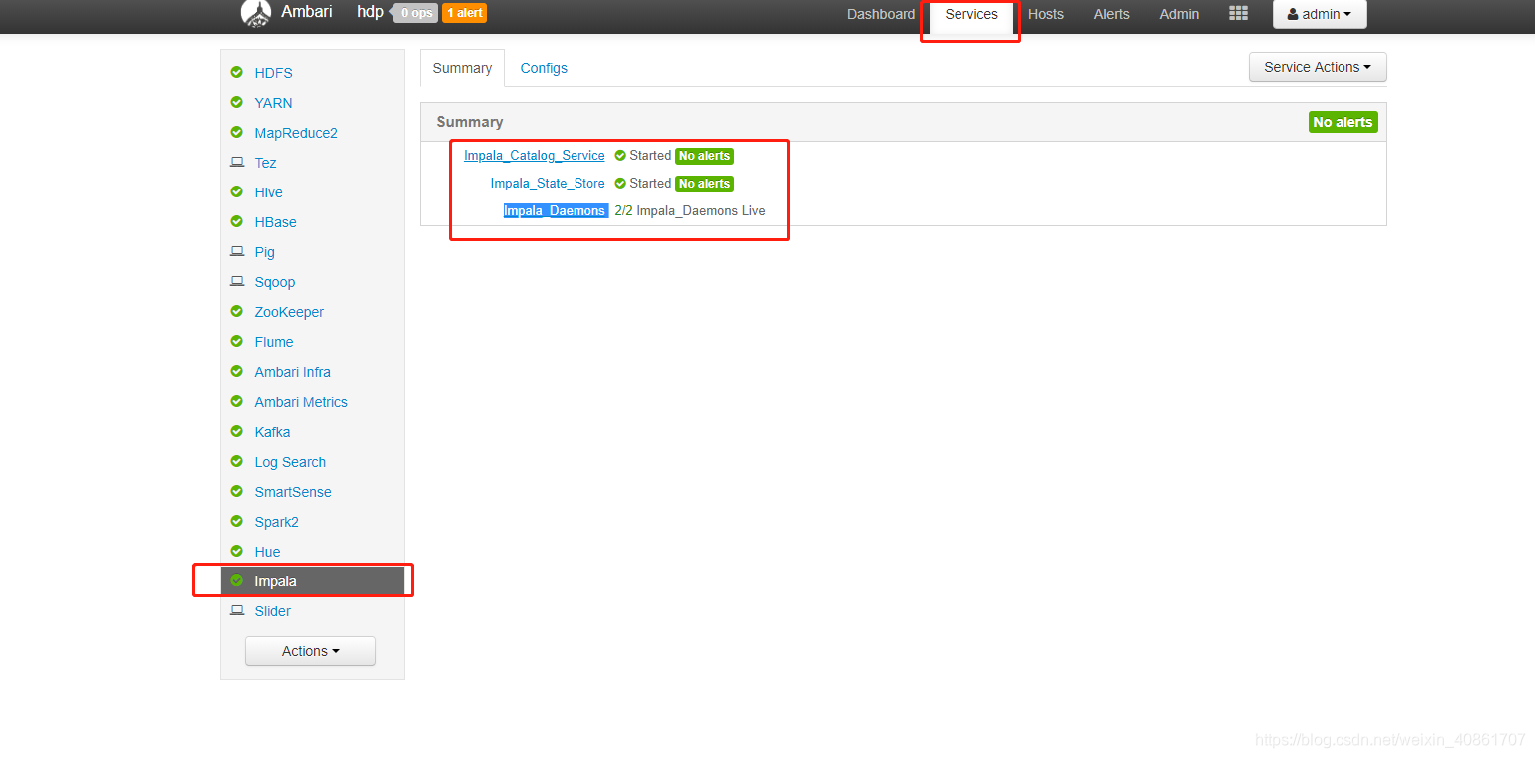Click the client laptop icon next to Tez

point(237,162)
